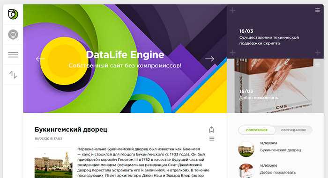Open Добро пожаловать tile with CMS box

click(276, 86)
